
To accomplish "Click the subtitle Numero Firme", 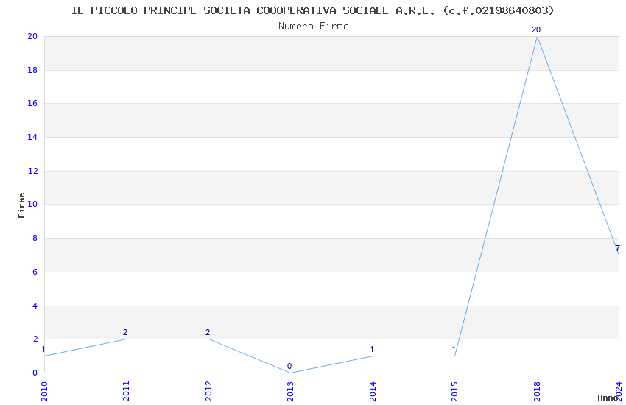I will click(314, 27).
